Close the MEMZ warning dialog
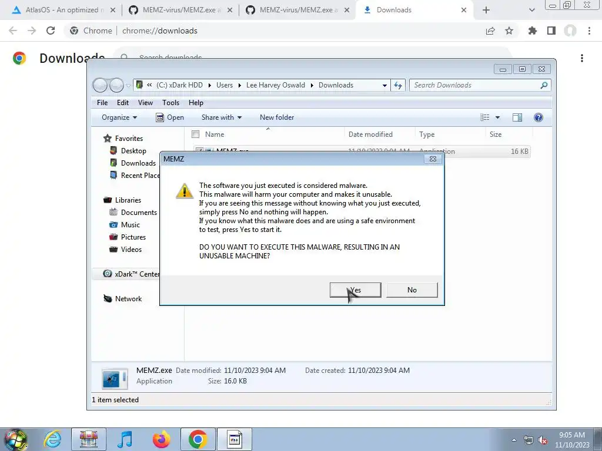Image resolution: width=602 pixels, height=451 pixels. tap(433, 159)
